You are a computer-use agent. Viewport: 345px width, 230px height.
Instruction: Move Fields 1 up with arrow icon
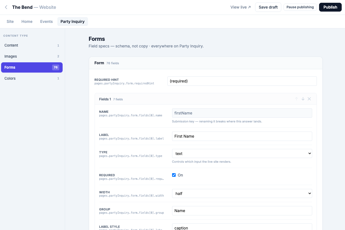(x=296, y=99)
